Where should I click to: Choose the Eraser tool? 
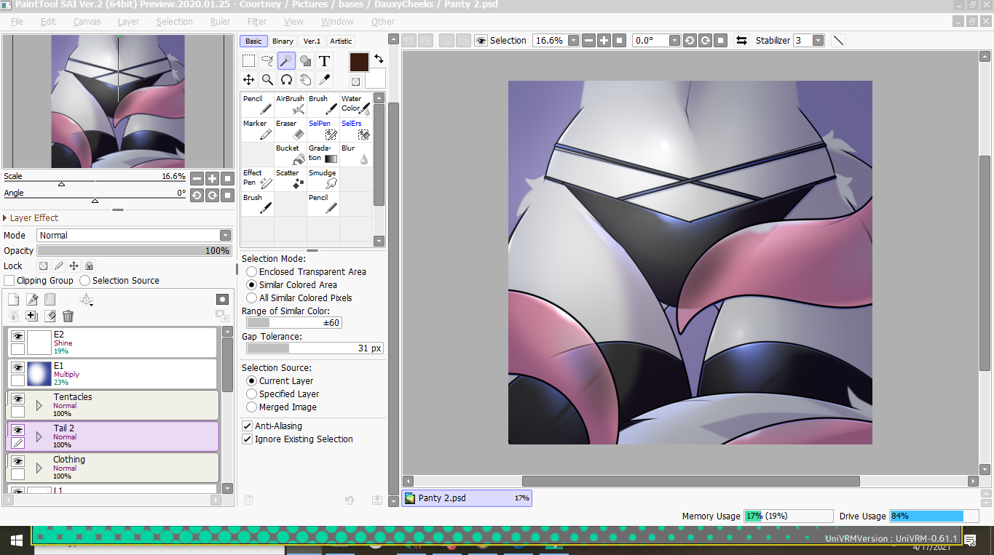(x=291, y=129)
